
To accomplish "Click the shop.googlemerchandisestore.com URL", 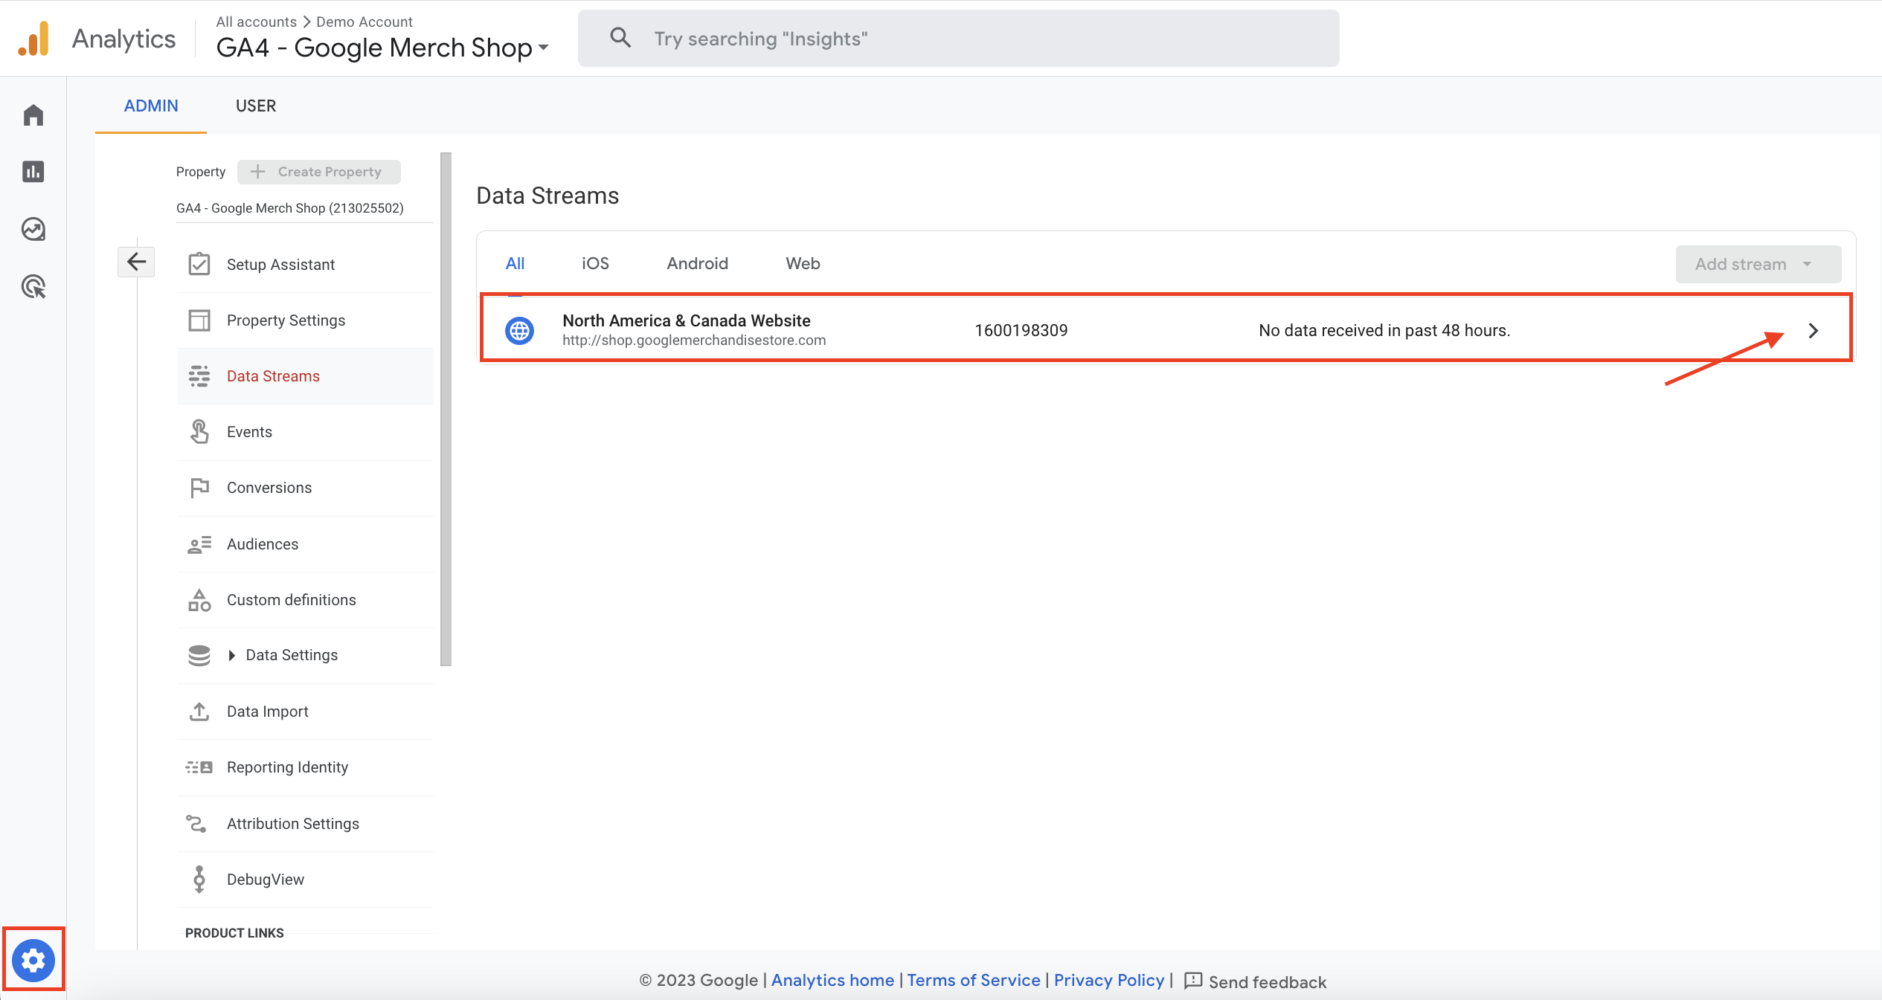I will pyautogui.click(x=694, y=341).
